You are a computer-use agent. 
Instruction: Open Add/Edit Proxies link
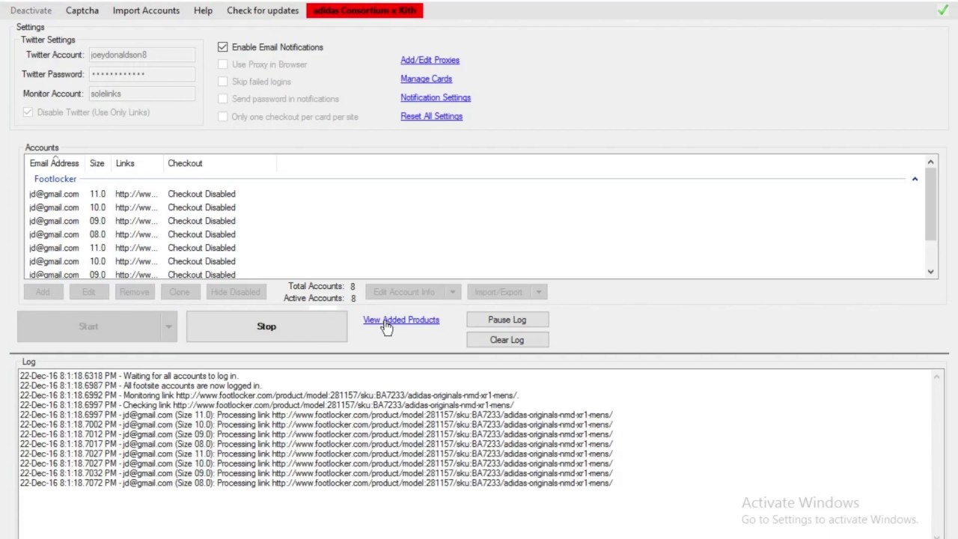[x=430, y=60]
